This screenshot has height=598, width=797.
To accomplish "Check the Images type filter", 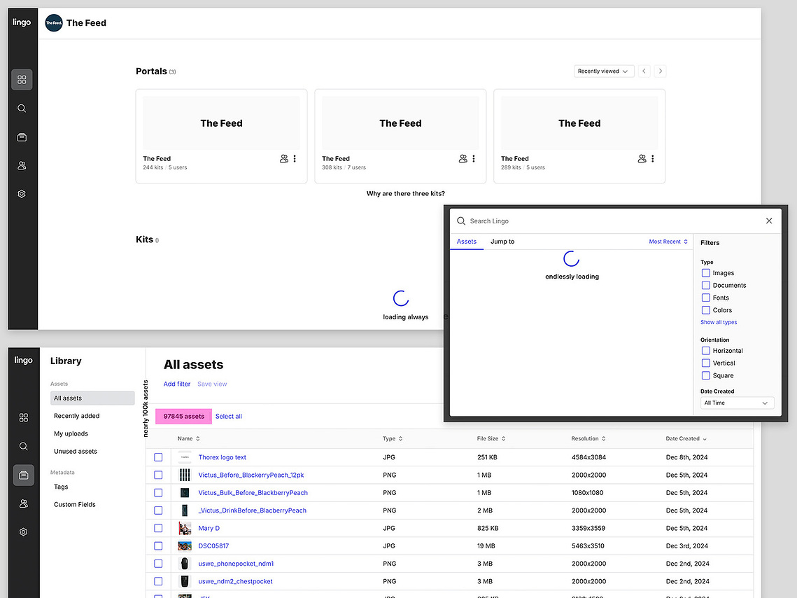I will tap(706, 273).
